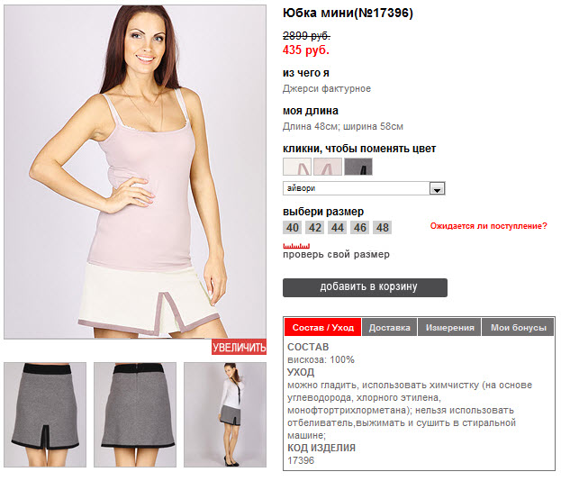
Task: Select the ivory color swatch
Action: [x=297, y=167]
